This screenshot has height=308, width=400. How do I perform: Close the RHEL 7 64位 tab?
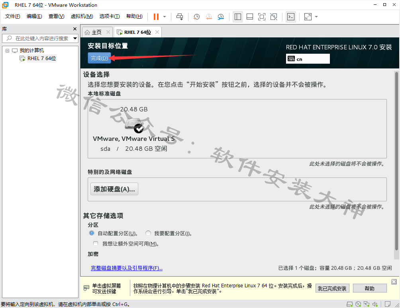point(157,32)
